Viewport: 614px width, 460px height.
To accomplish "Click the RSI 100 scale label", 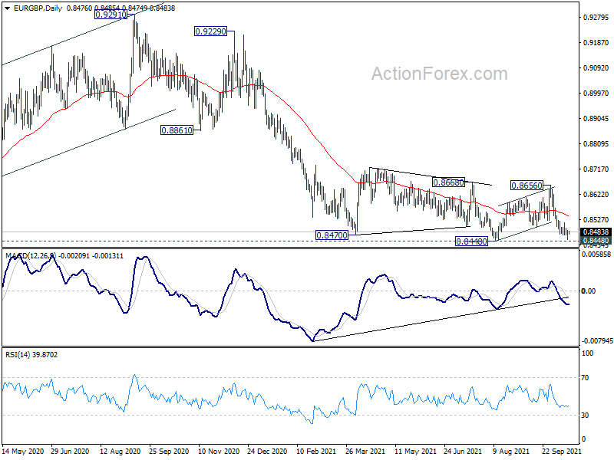I will (x=588, y=353).
